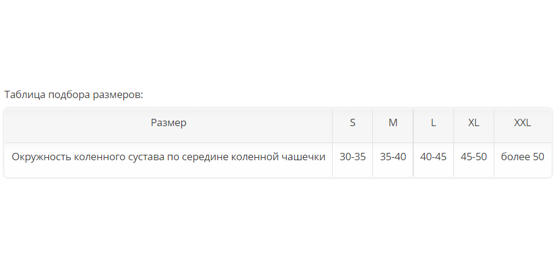The image size is (559, 279).
Task: Click the 30-35 measurement cell
Action: 352,157
